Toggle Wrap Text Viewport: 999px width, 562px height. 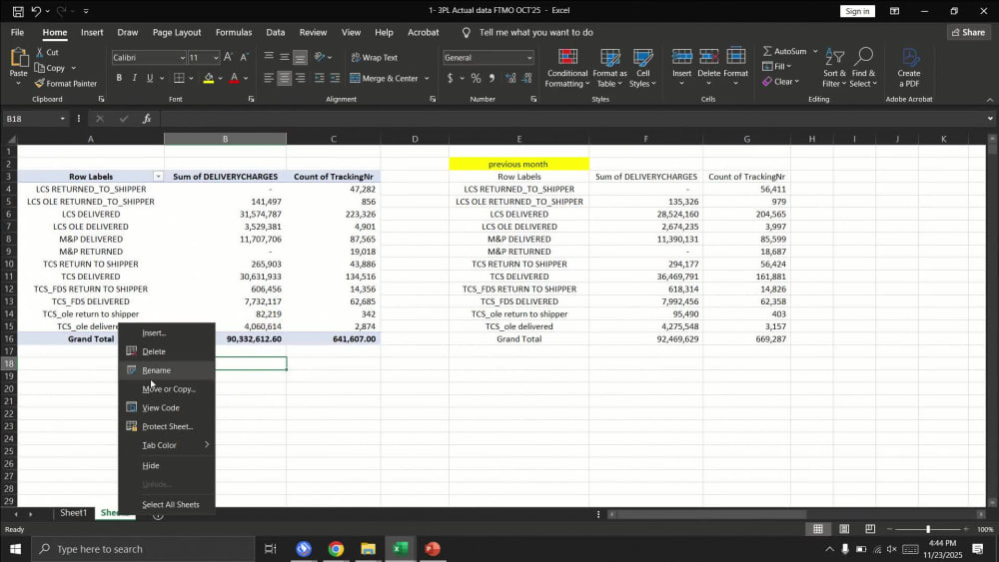(375, 57)
